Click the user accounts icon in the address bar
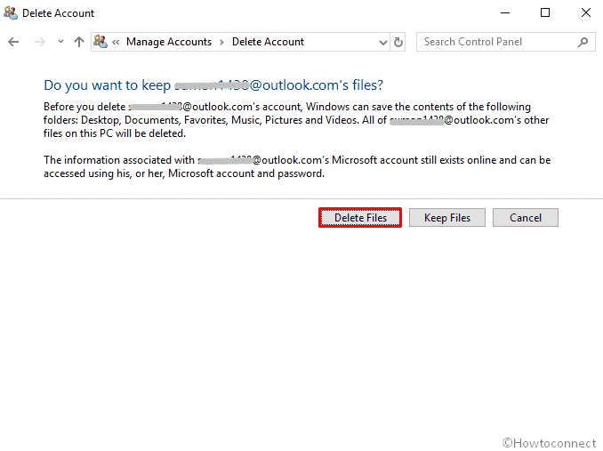Screen dimensions: 603x451 100,41
